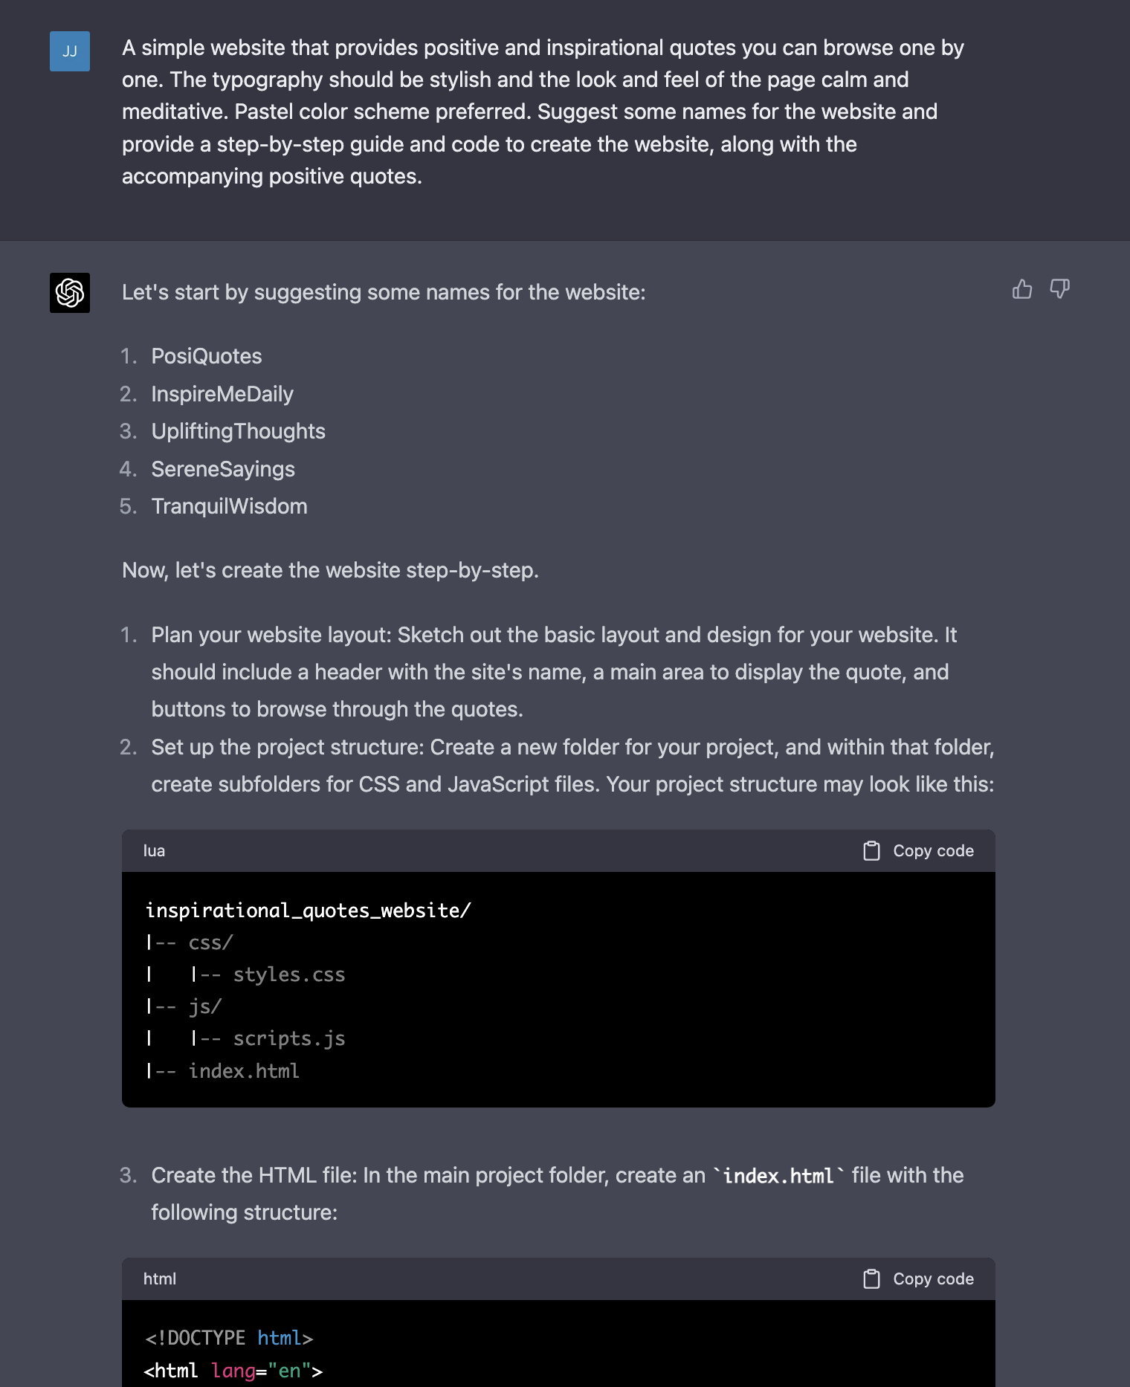Click the InspireMeDaily name suggestion
The height and width of the screenshot is (1387, 1130).
pos(222,394)
